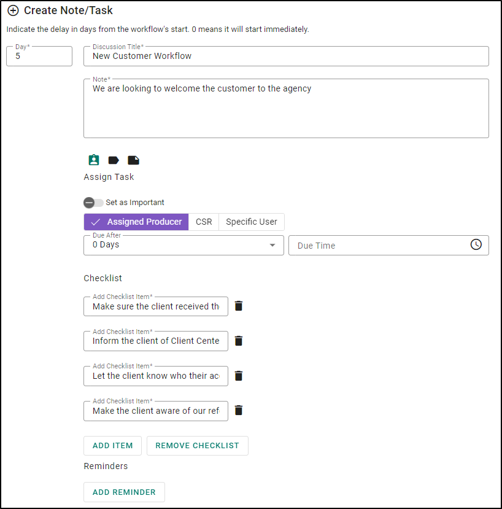Click the REMOVE CHECKLIST button
502x509 pixels.
197,445
